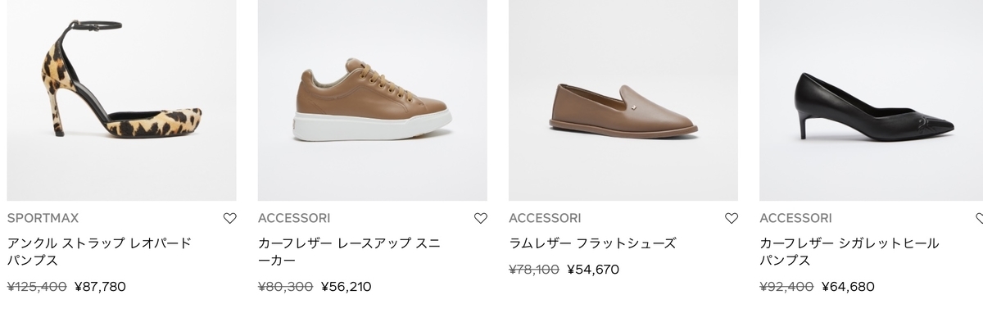Open カーフレザー シガレットヒール パンプス link
The width and height of the screenshot is (983, 336).
[x=849, y=252]
